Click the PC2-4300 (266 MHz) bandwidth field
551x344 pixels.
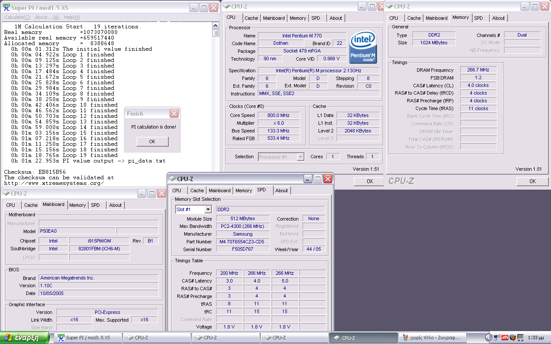pyautogui.click(x=242, y=226)
